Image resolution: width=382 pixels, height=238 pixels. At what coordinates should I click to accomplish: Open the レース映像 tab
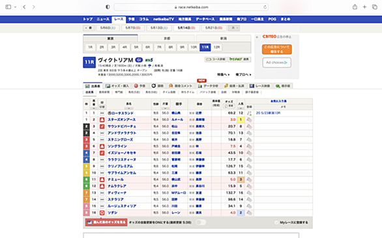tap(260, 86)
